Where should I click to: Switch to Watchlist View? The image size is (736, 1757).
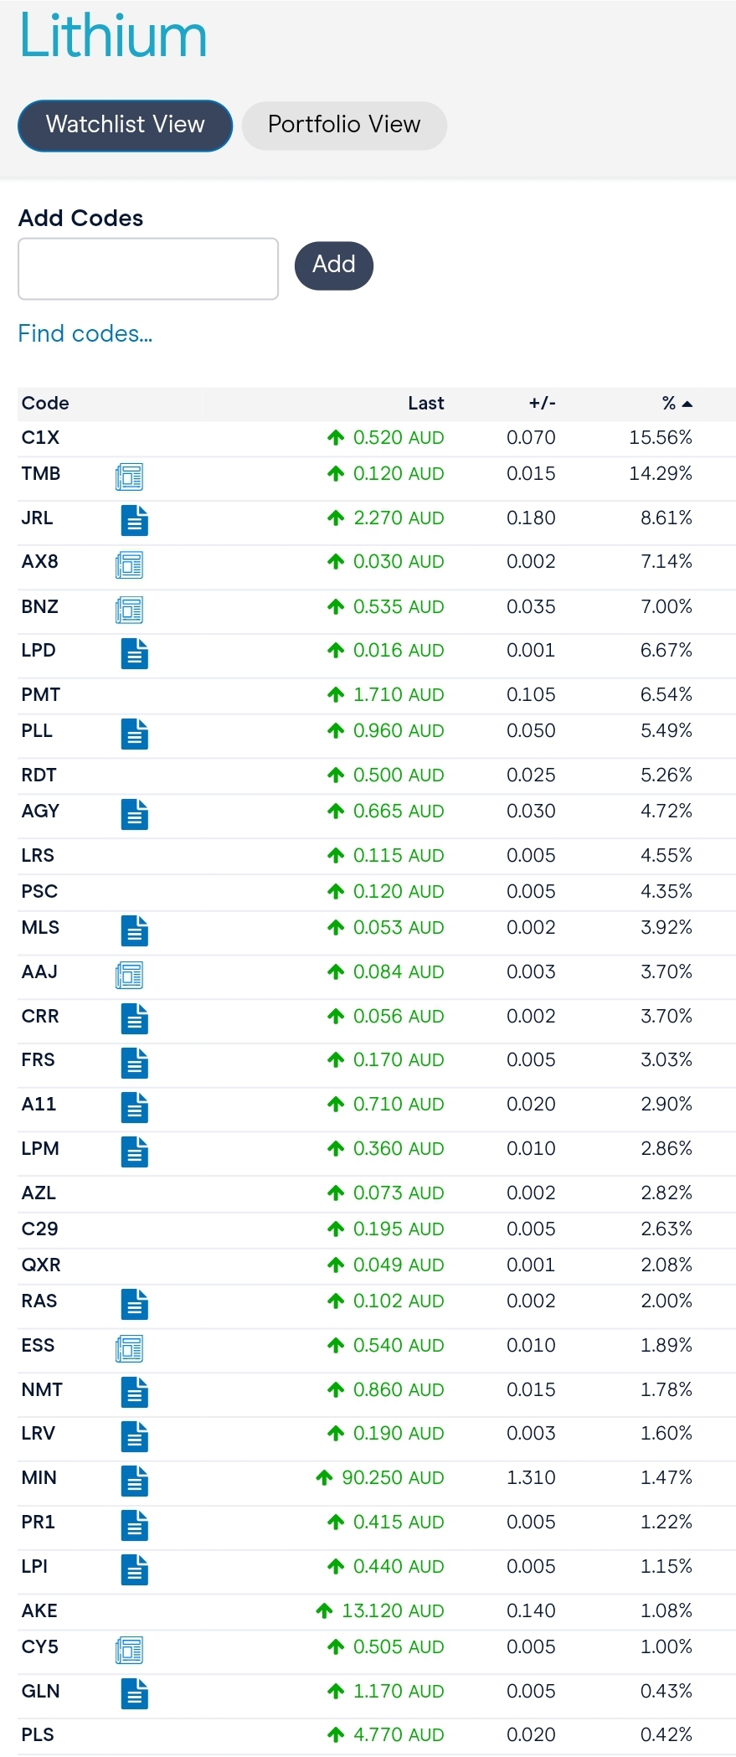126,126
